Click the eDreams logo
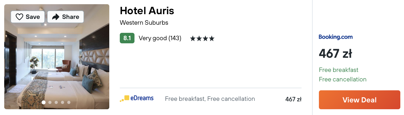Screen dimensions: 404x115 (x=137, y=99)
